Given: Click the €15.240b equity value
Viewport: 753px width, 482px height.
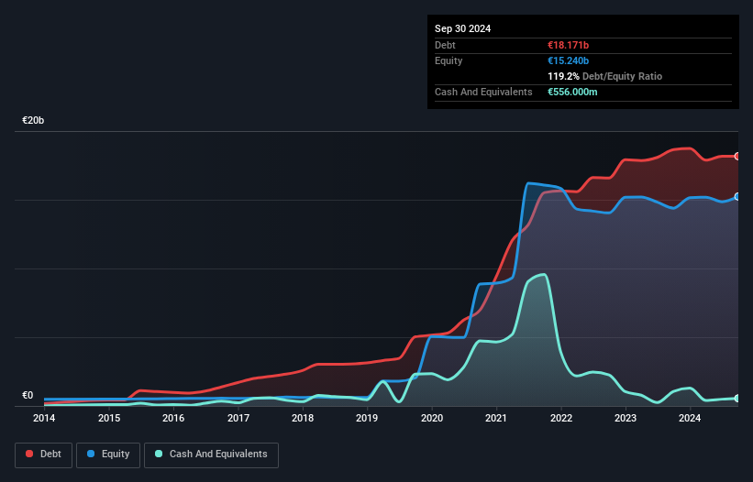Looking at the screenshot, I should click(568, 60).
